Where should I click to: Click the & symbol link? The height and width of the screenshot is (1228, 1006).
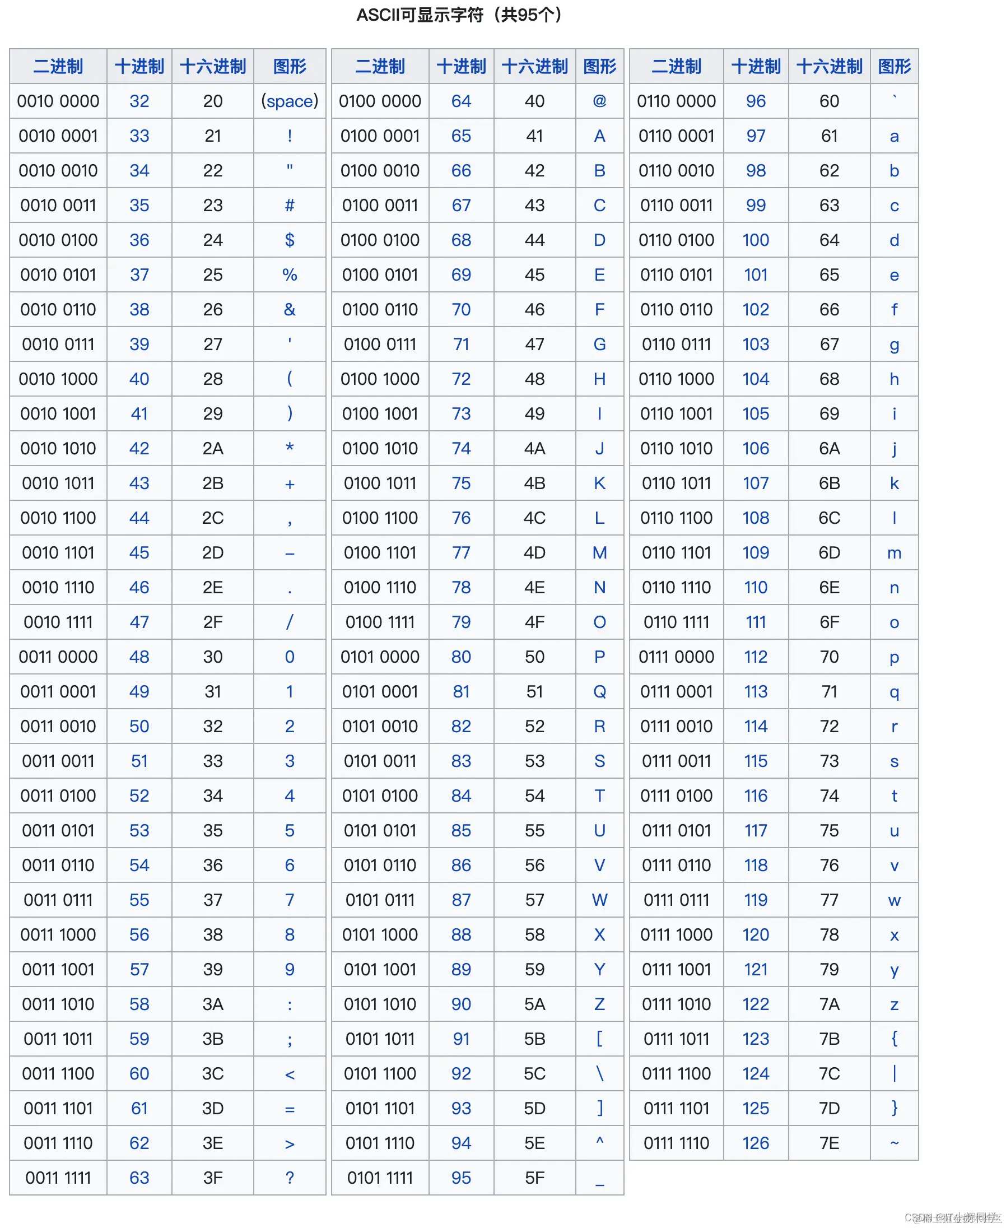pos(290,310)
